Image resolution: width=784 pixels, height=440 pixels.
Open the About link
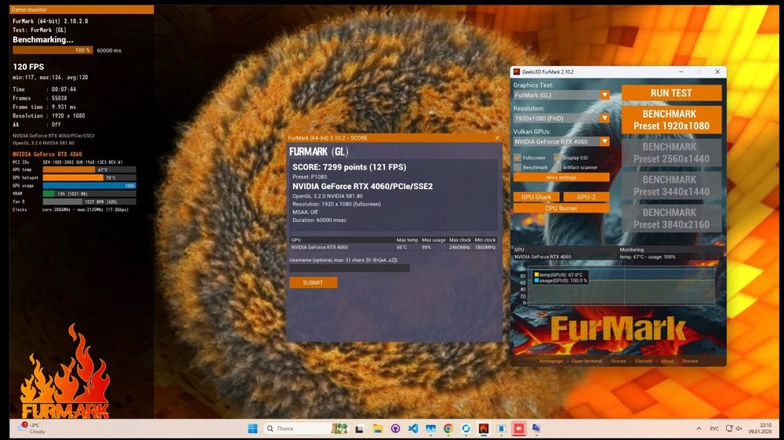667,361
